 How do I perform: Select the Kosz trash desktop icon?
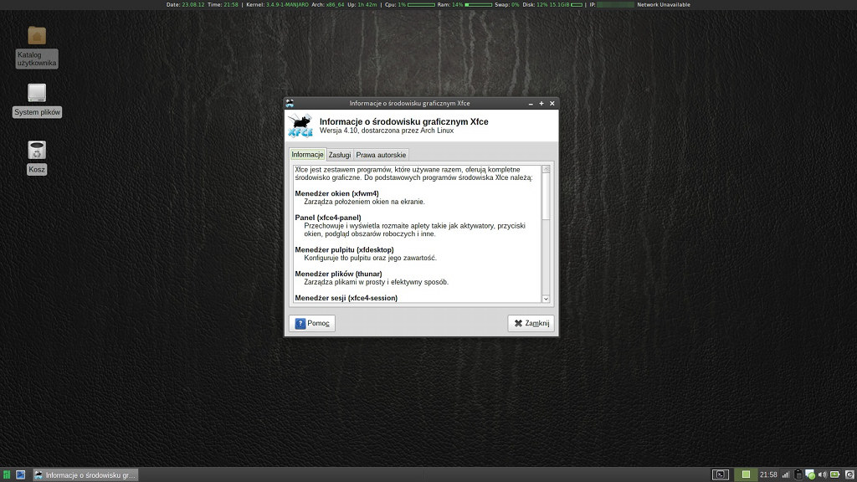(37, 151)
